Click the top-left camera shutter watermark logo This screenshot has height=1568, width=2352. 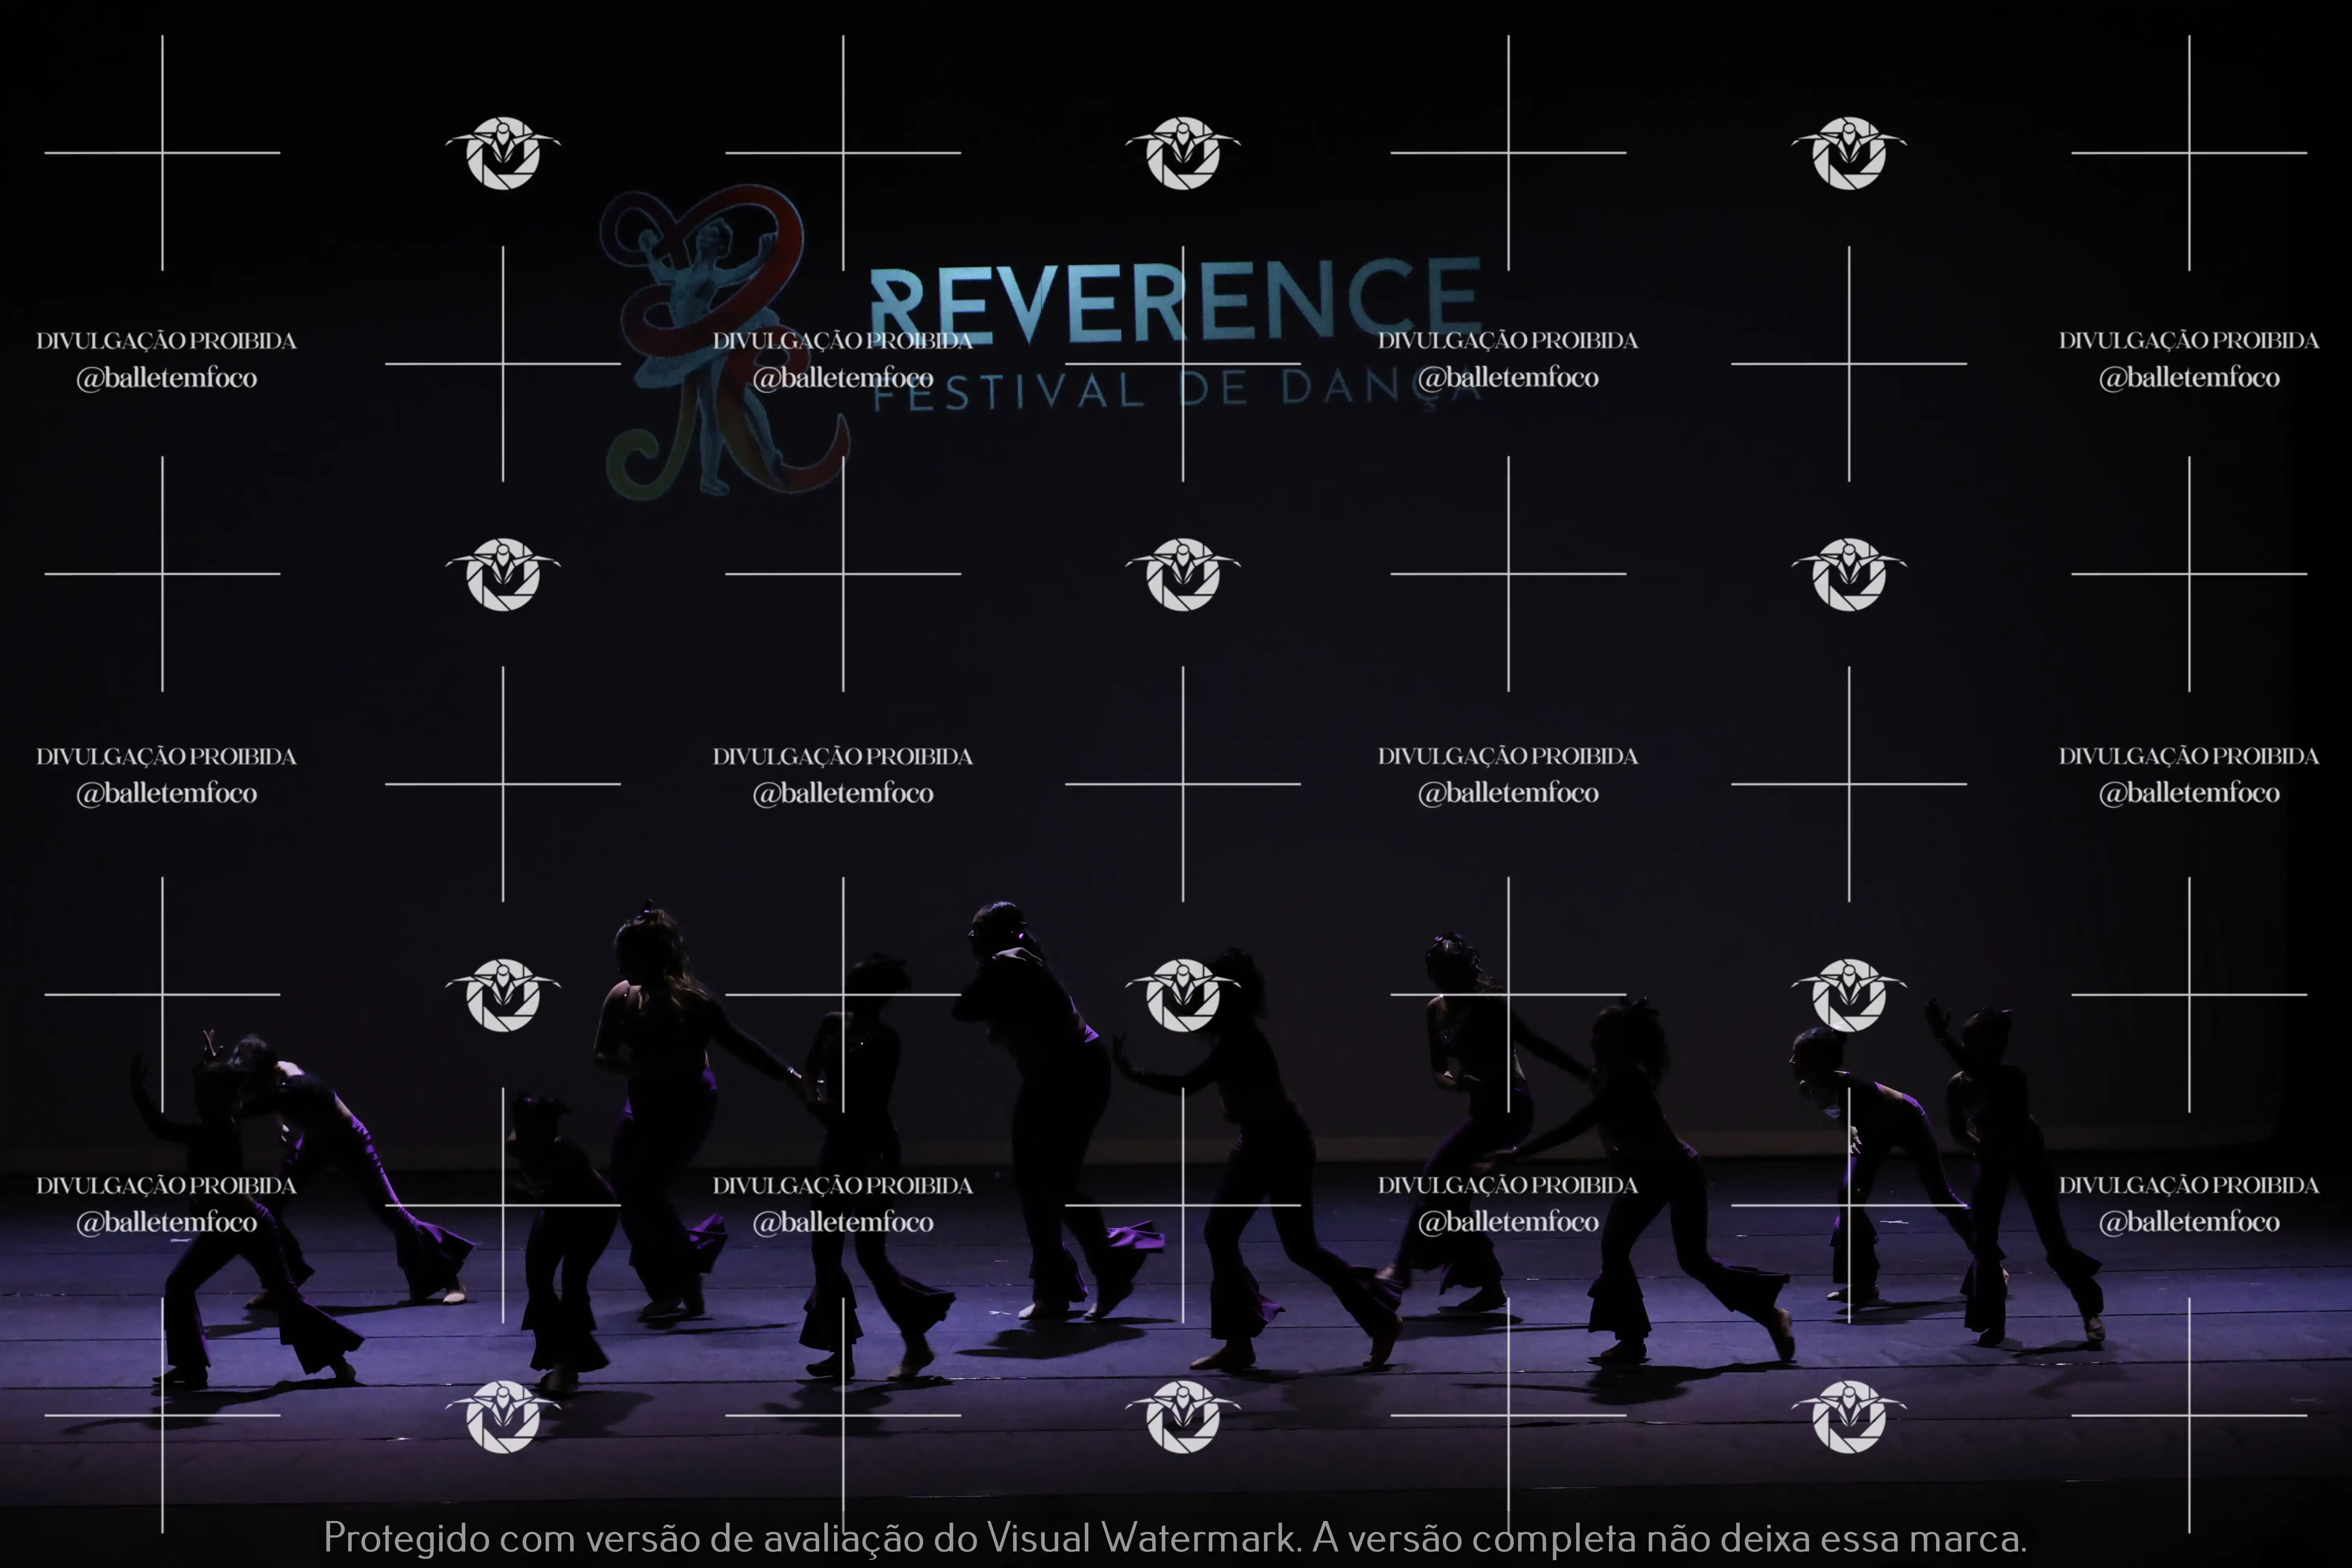[503, 153]
